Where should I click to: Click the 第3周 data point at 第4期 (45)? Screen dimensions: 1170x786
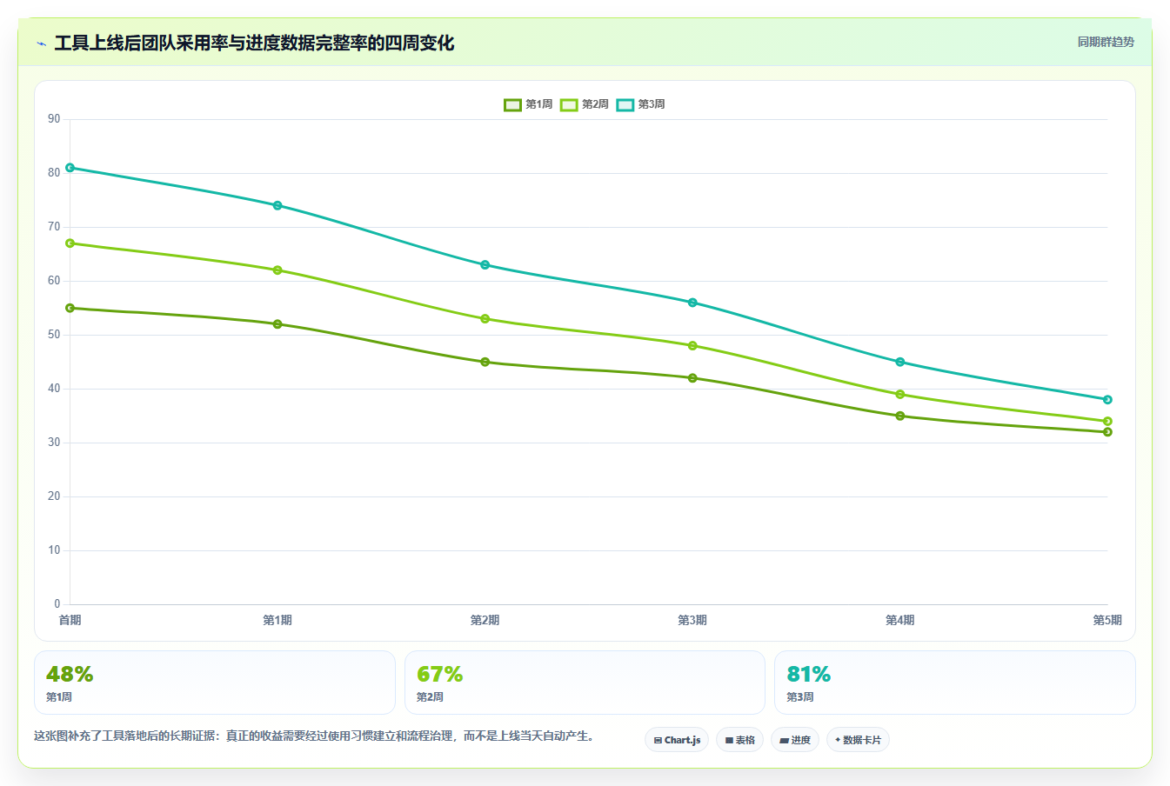pos(900,362)
